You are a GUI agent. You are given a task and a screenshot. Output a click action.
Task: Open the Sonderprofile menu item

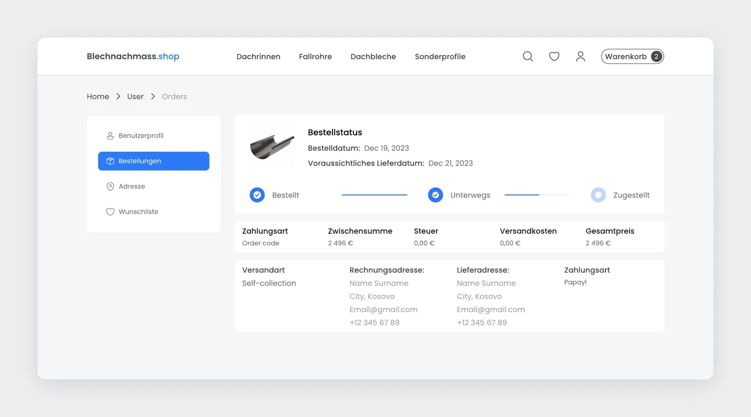point(440,57)
